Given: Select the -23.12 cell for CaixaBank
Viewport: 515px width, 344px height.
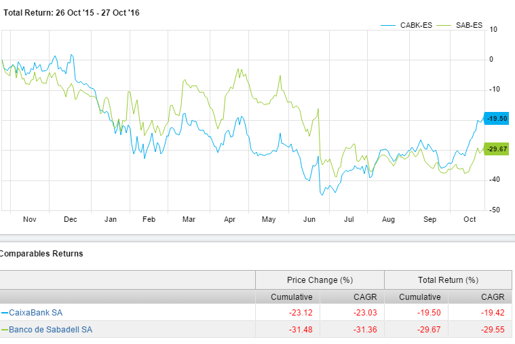Looking at the screenshot, I should tap(301, 313).
